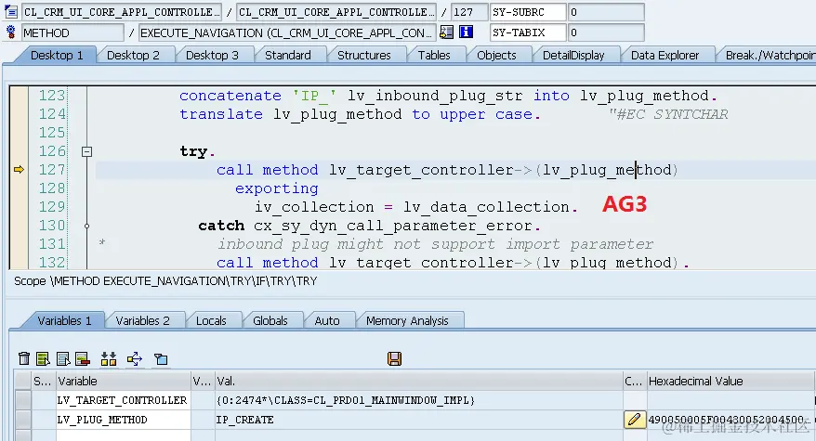The width and height of the screenshot is (816, 441).
Task: Switch to the Desktop 1 tab
Action: click(x=57, y=55)
